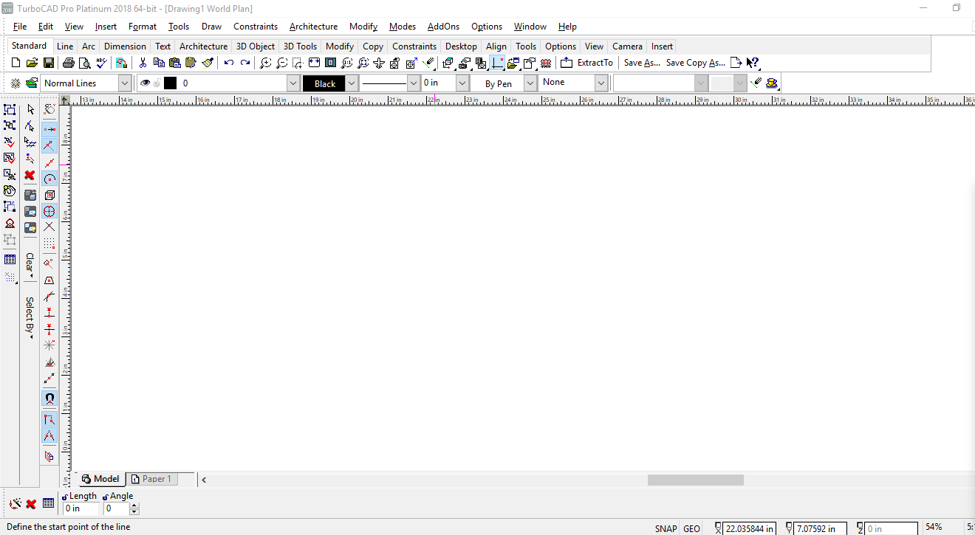Open the Architecture menu

point(313,27)
